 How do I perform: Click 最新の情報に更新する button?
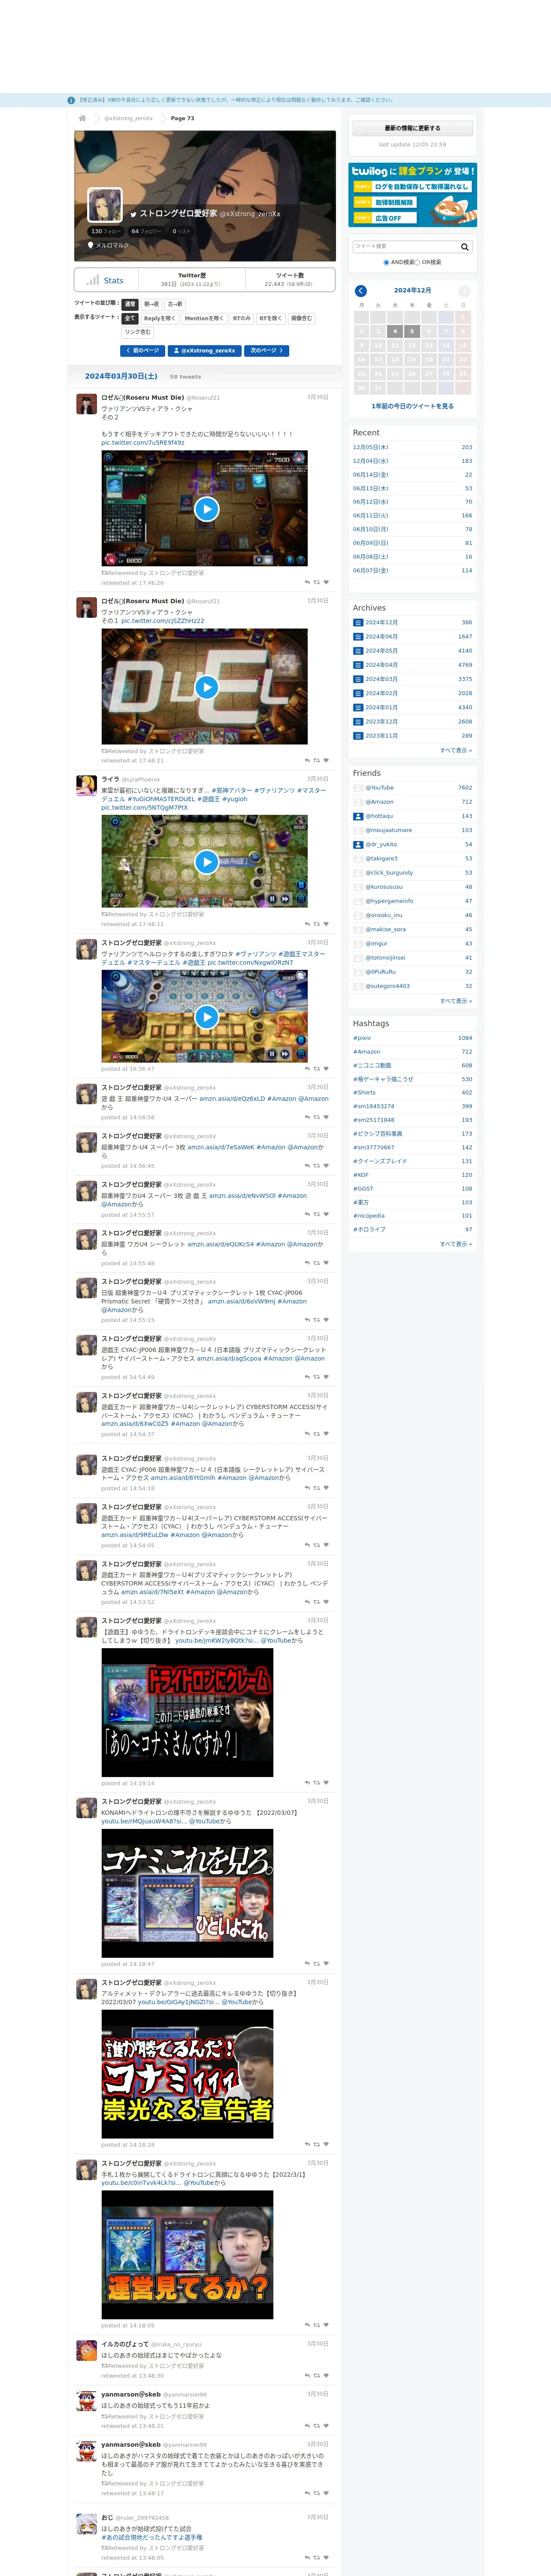click(x=412, y=128)
